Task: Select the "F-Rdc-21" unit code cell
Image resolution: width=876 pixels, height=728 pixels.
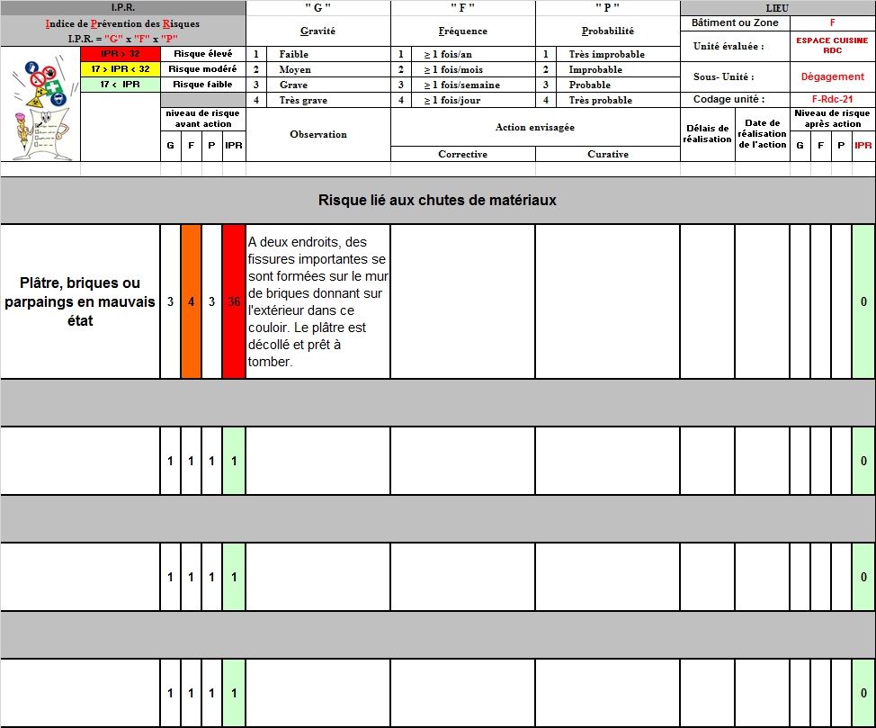Action: tap(832, 99)
